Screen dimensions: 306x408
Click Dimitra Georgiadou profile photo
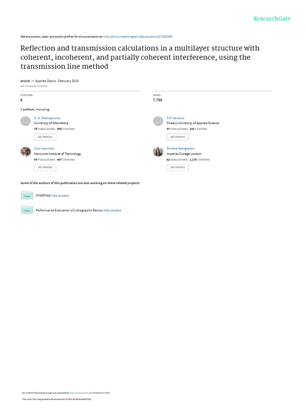pyautogui.click(x=158, y=152)
